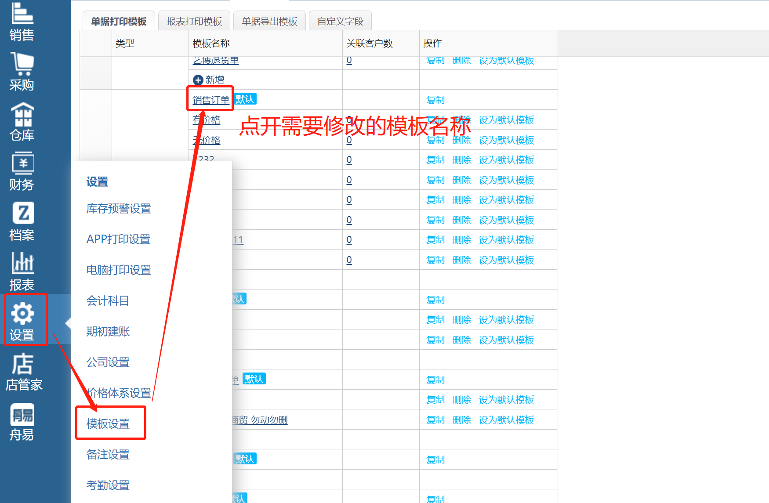Click the 默认 badge beside 销售订单
This screenshot has width=769, height=503.
pos(245,99)
